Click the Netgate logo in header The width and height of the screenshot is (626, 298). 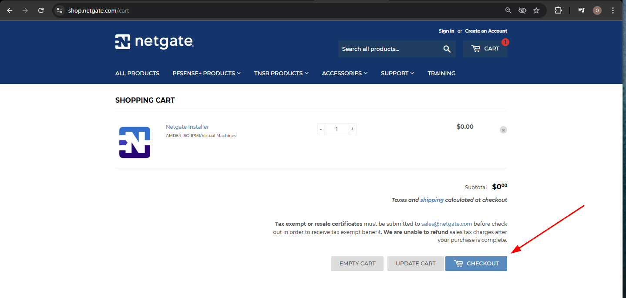[x=155, y=42]
